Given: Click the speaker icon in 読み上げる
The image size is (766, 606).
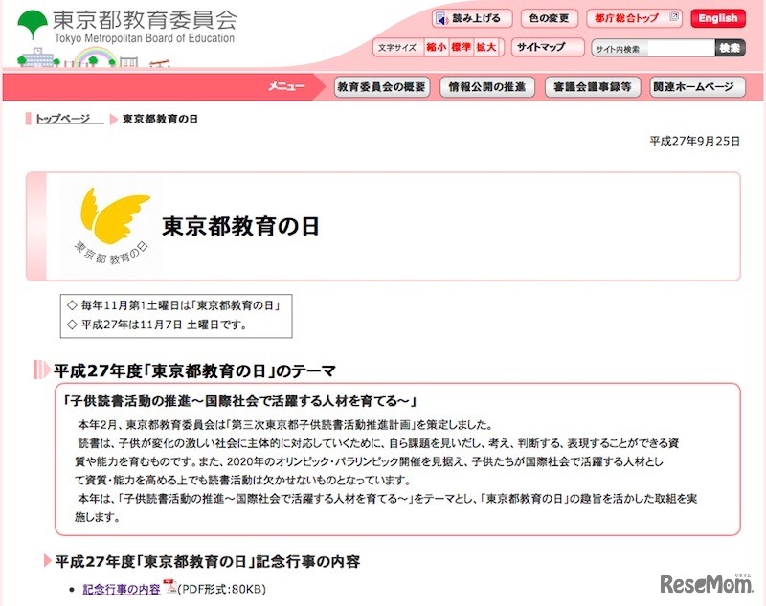Looking at the screenshot, I should coord(441,19).
